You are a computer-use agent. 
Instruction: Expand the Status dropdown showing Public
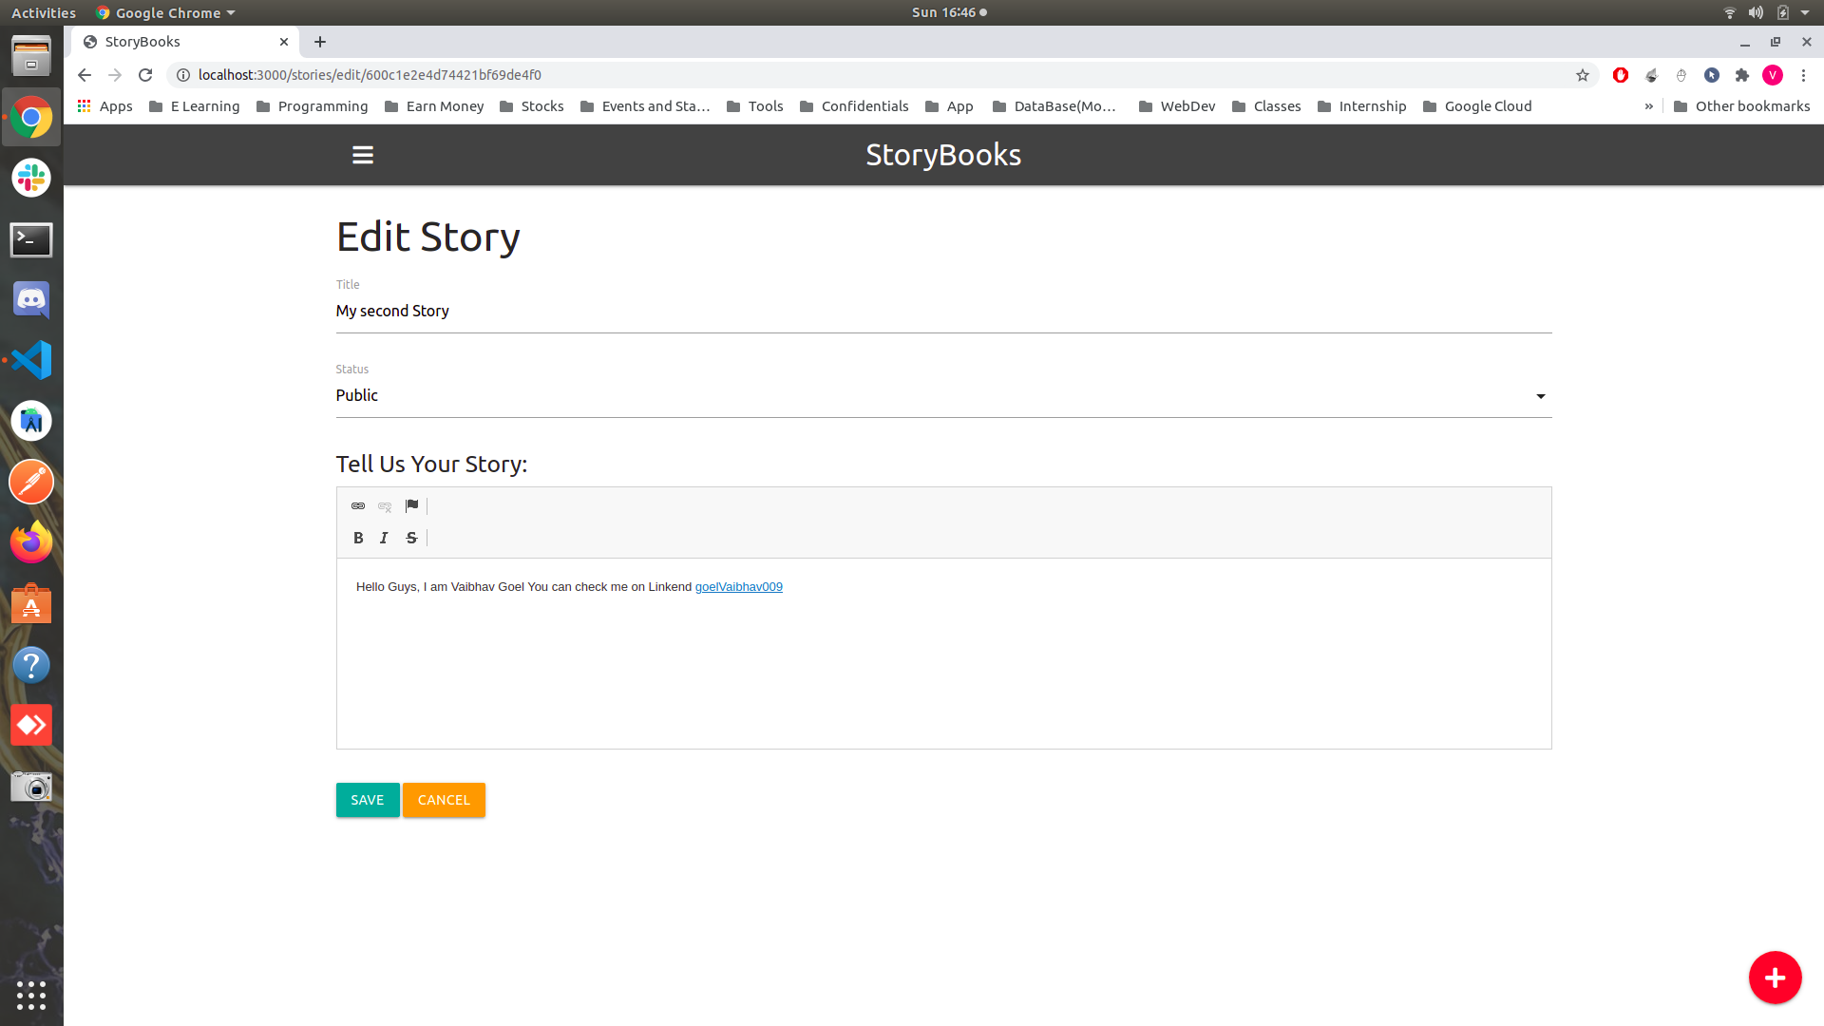942,395
